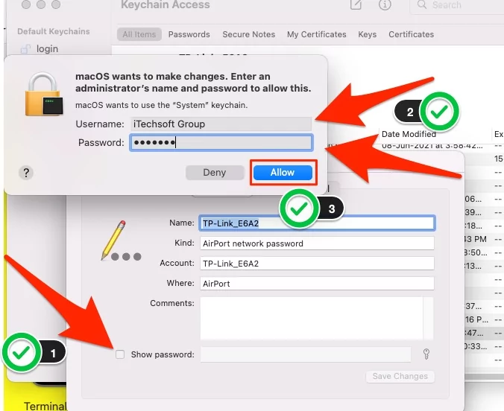Click the Name field TP-Link_E6A2

coord(317,223)
